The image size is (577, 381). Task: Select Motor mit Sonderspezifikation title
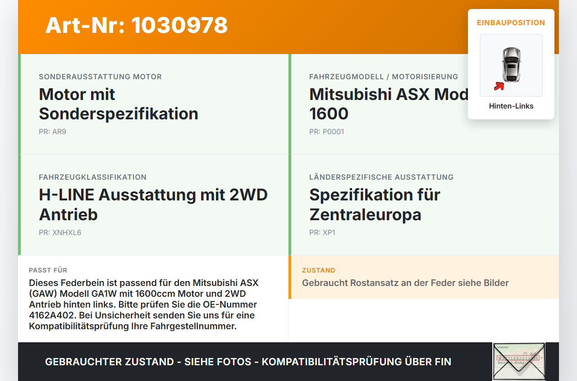[x=119, y=104]
